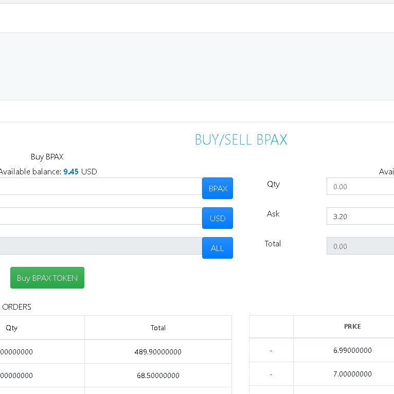Focus the sell Qty field showing 0.00

361,186
